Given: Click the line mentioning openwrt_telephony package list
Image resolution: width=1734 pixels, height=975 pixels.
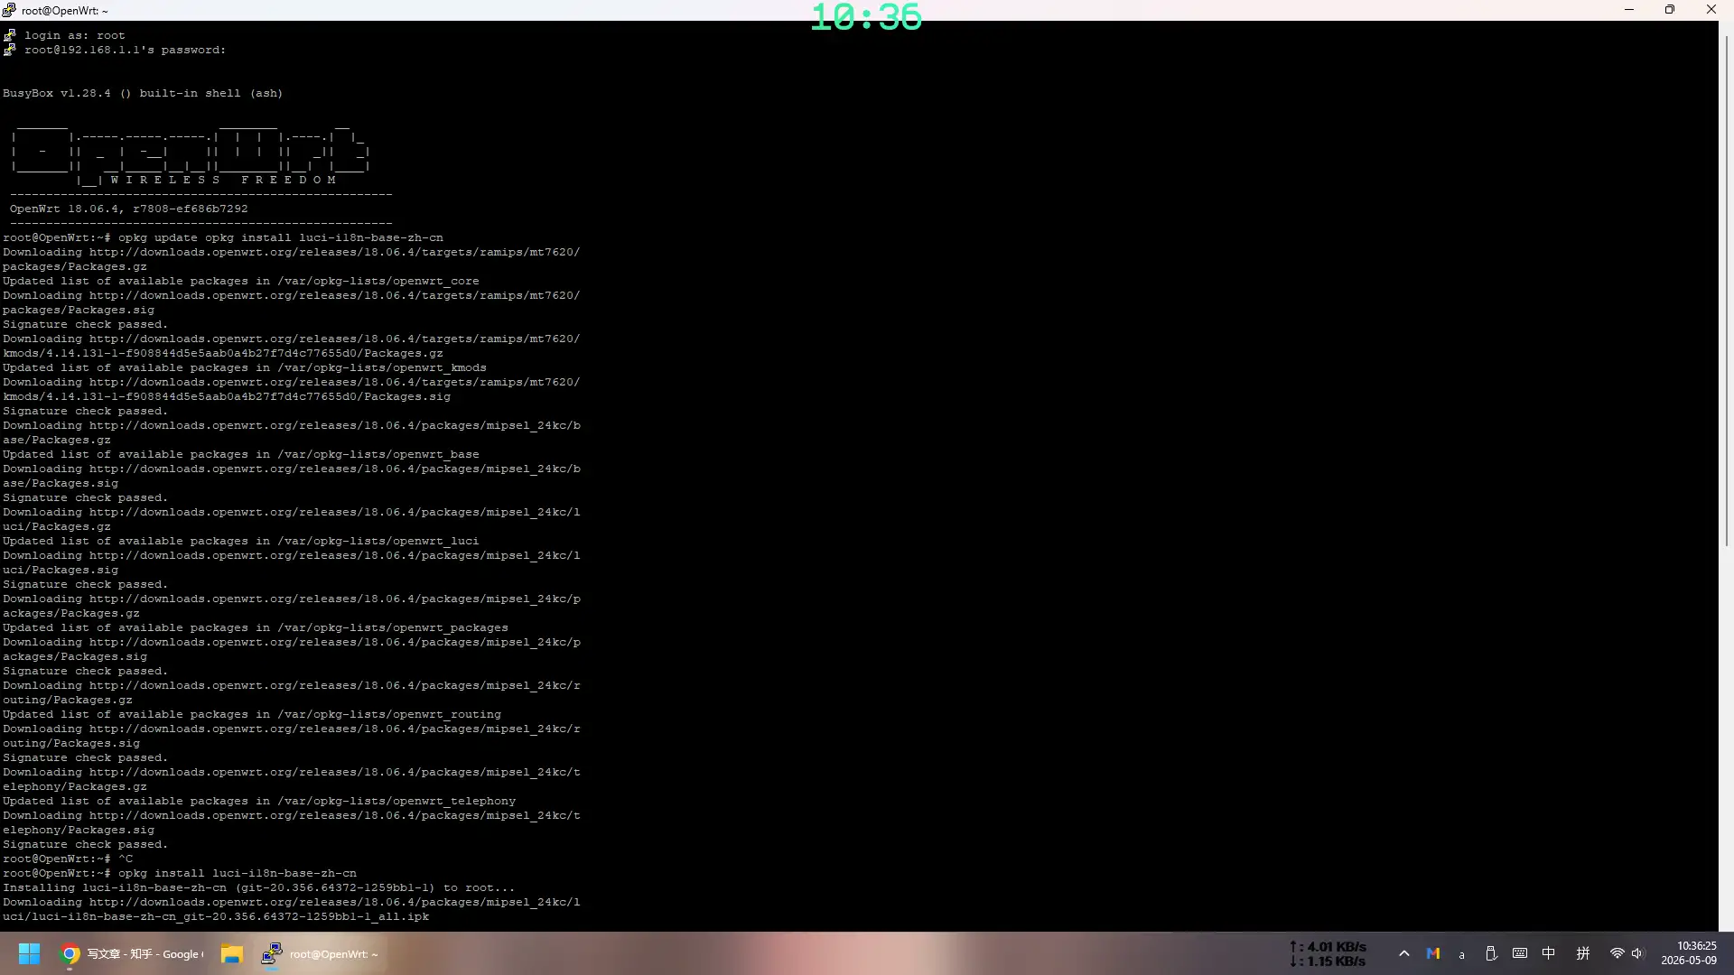Looking at the screenshot, I should [259, 801].
